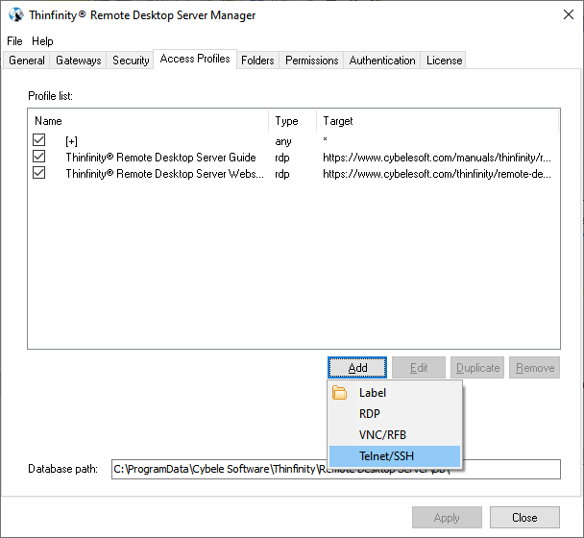Image resolution: width=584 pixels, height=538 pixels.
Task: Click the 'any' type cell
Action: [x=283, y=141]
